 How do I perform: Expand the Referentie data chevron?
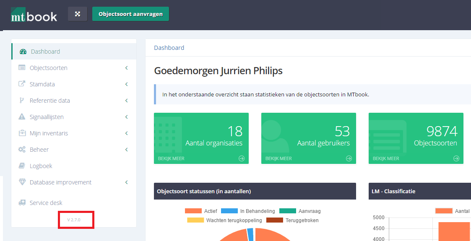127,101
